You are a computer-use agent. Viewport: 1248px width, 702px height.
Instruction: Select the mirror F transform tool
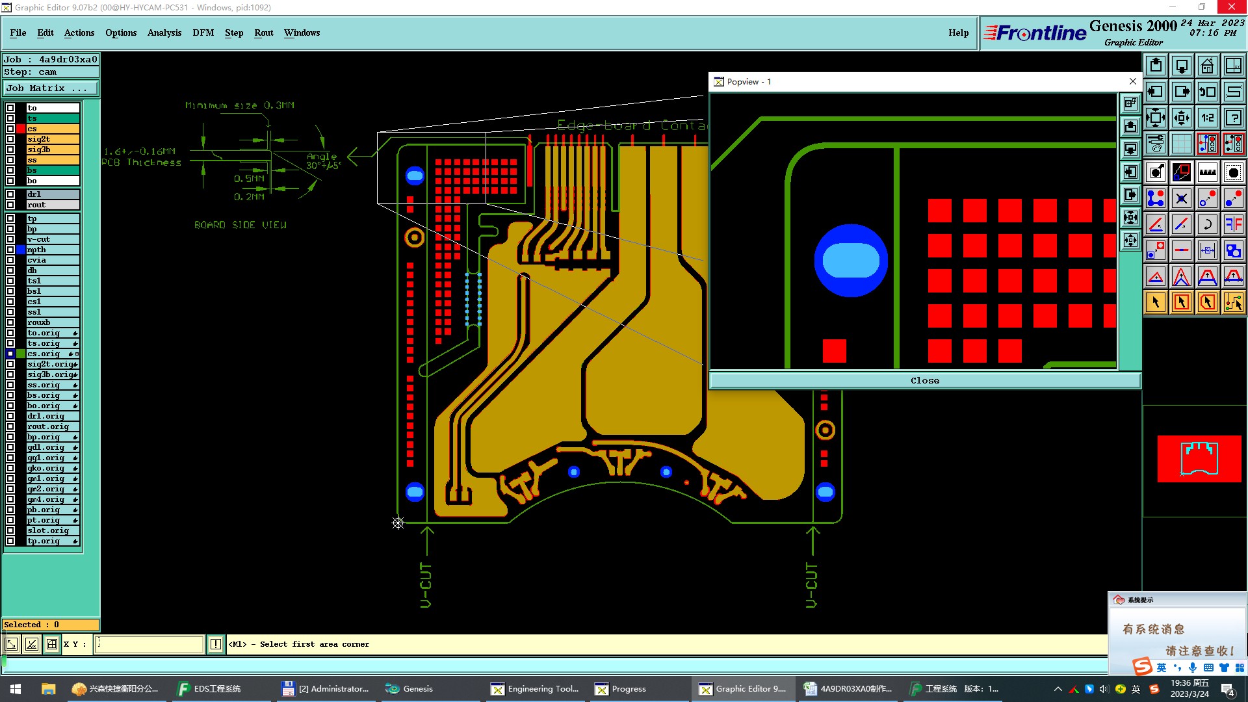(x=1233, y=225)
